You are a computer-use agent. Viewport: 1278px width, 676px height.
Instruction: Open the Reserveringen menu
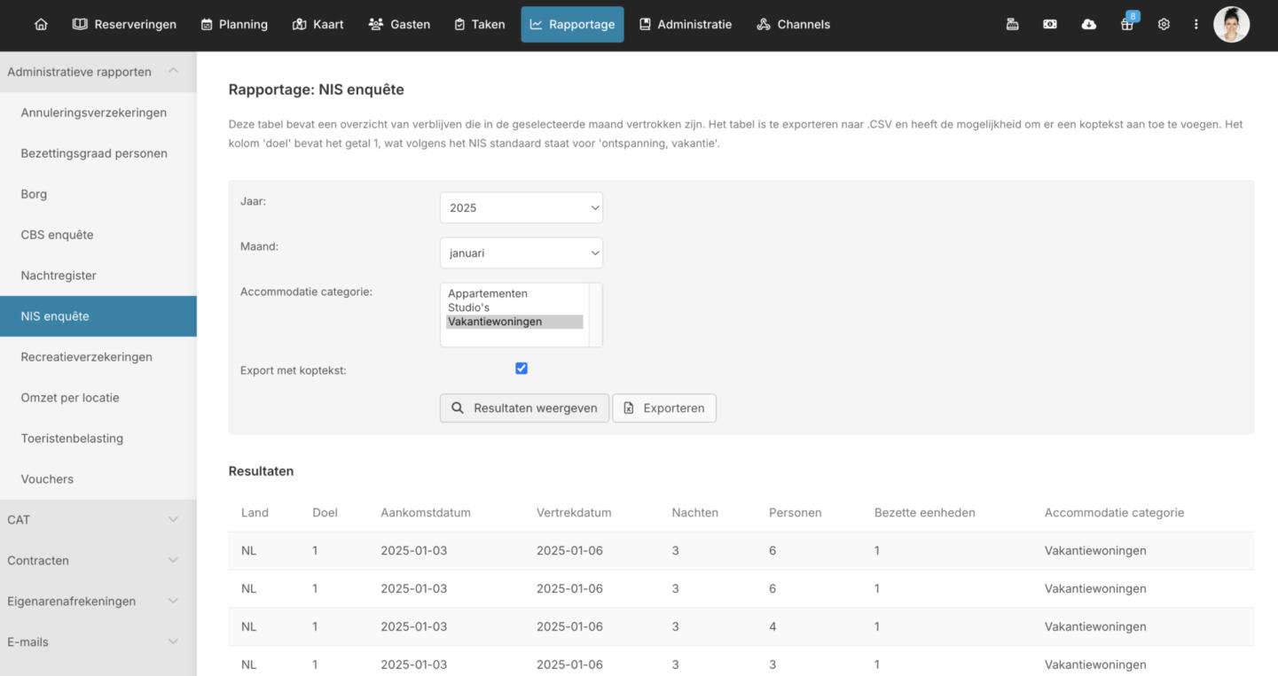[124, 25]
